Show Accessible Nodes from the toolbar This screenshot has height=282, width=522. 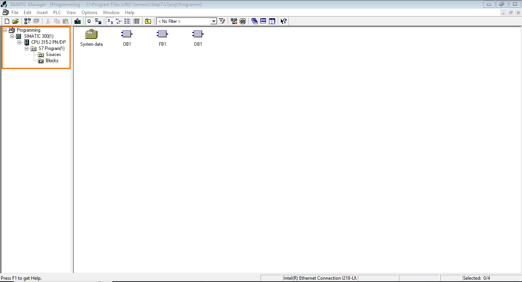point(28,21)
